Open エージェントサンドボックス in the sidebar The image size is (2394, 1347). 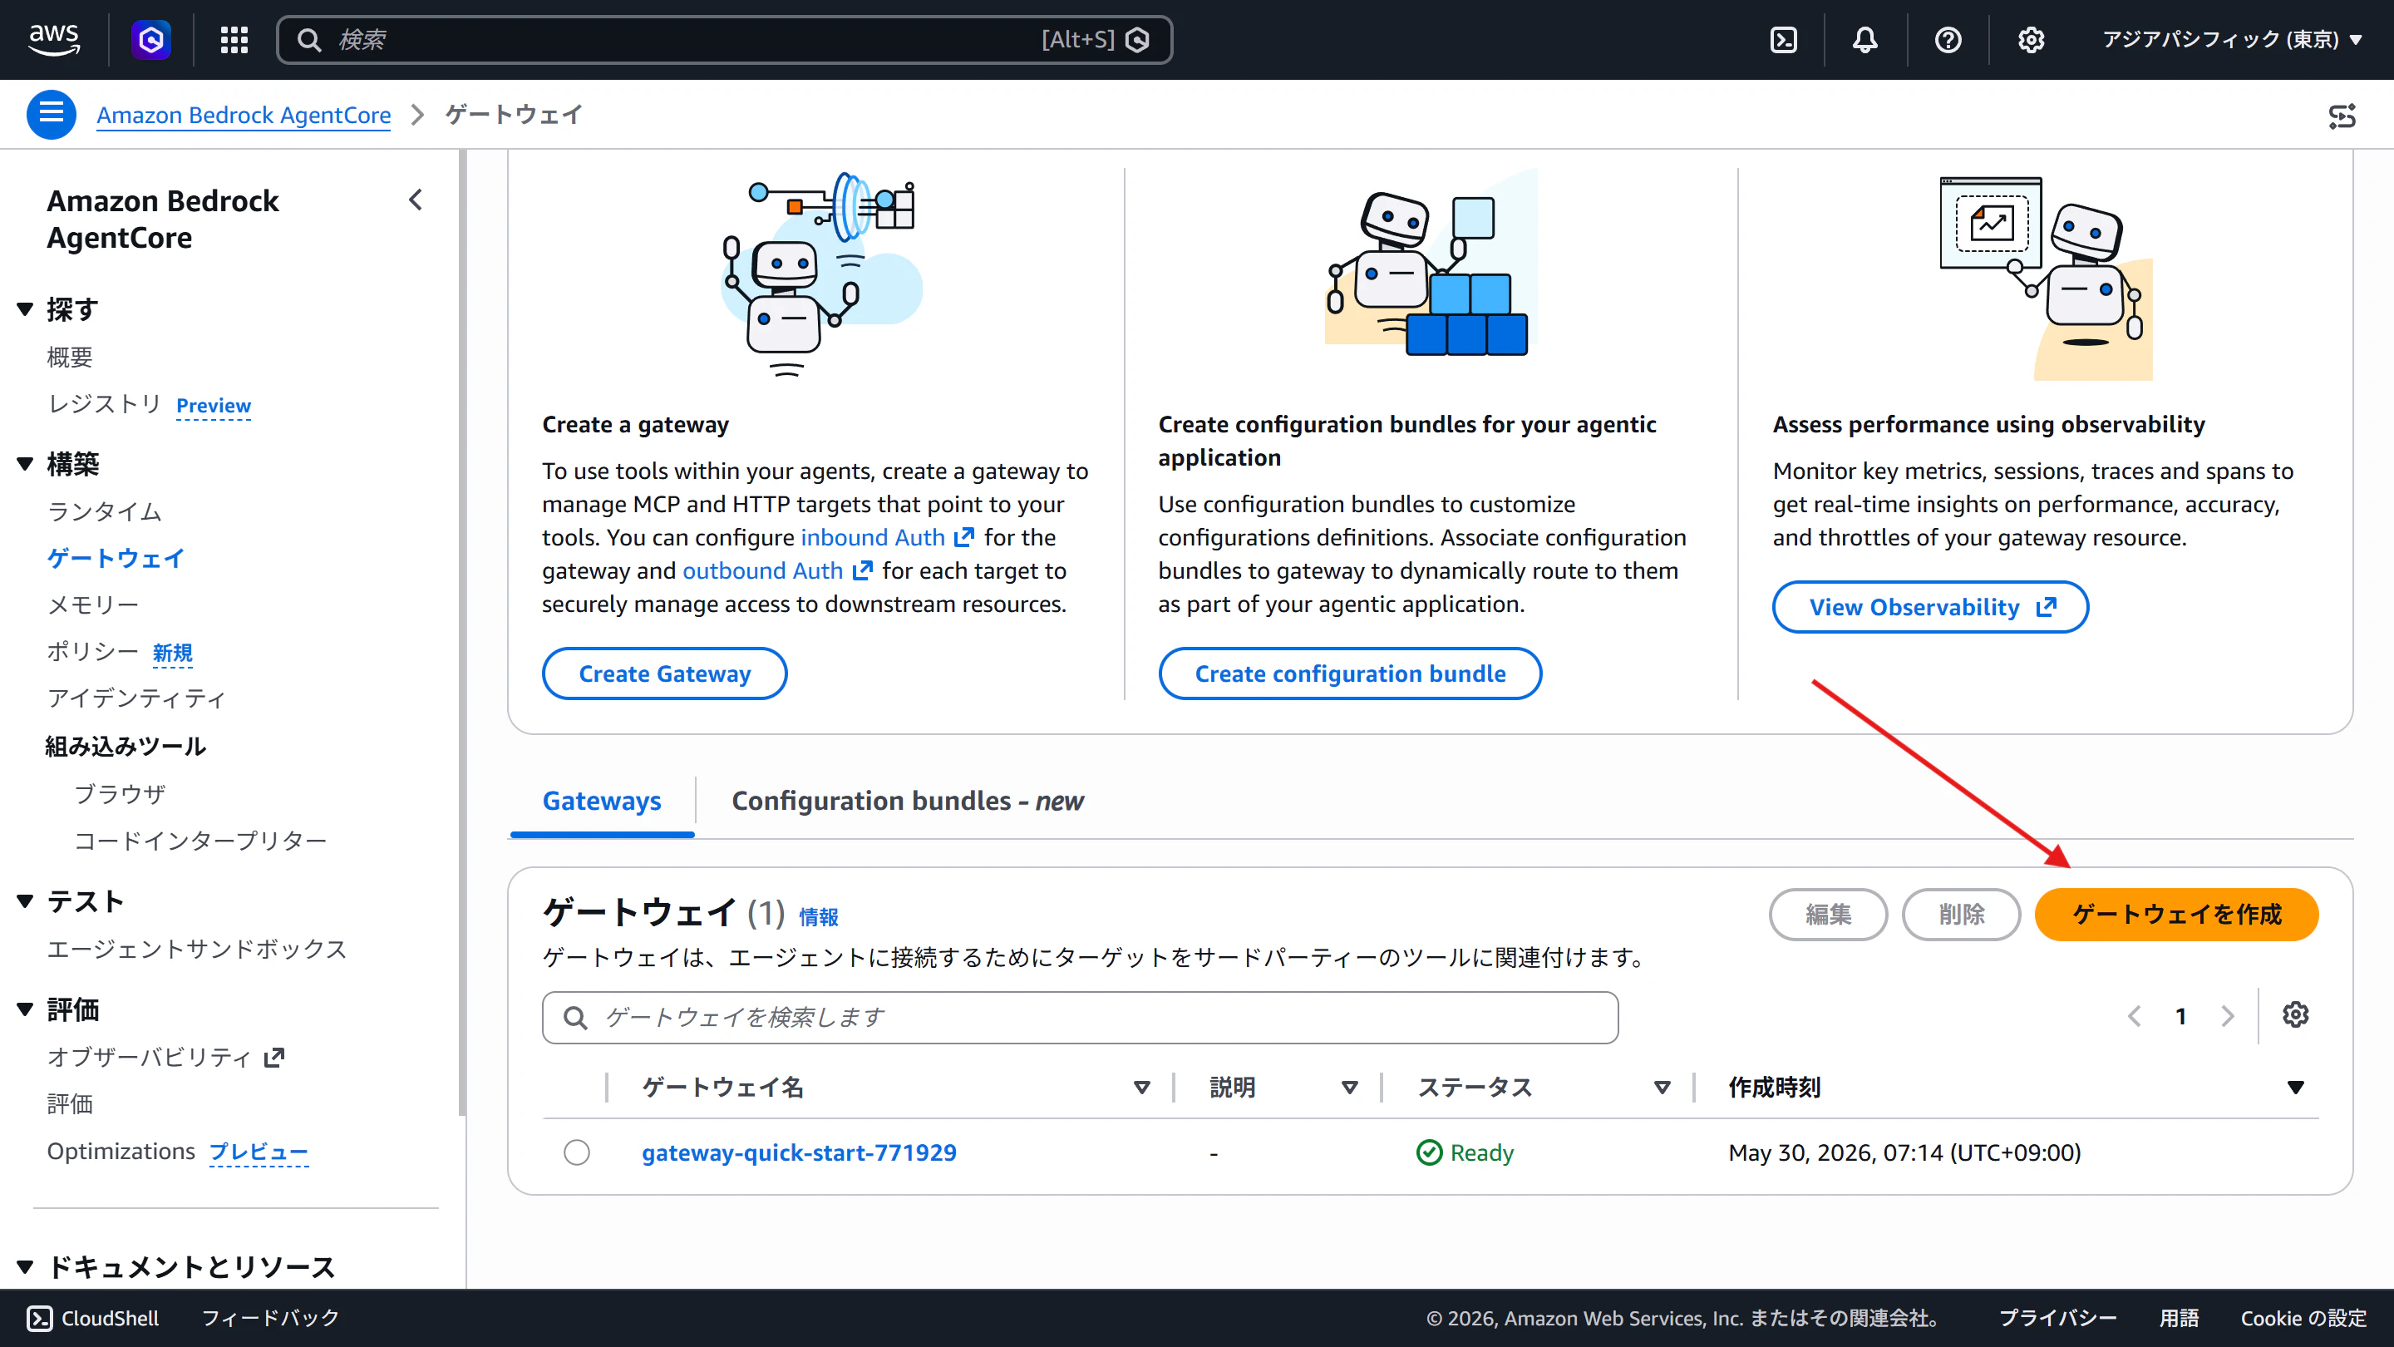196,949
